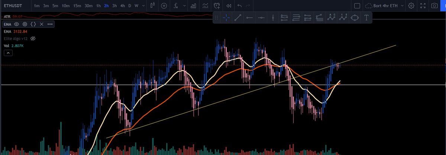446x155 pixels.
Task: Click the Vol 2.807K legend entry
Action: point(14,46)
